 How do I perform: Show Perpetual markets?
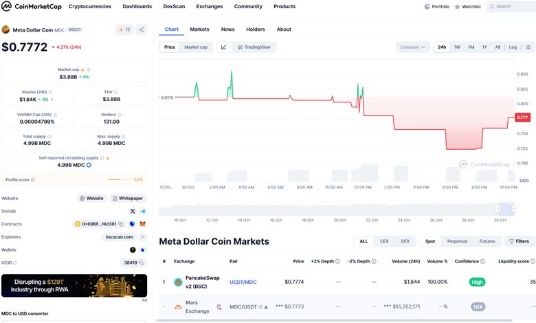[457, 241]
